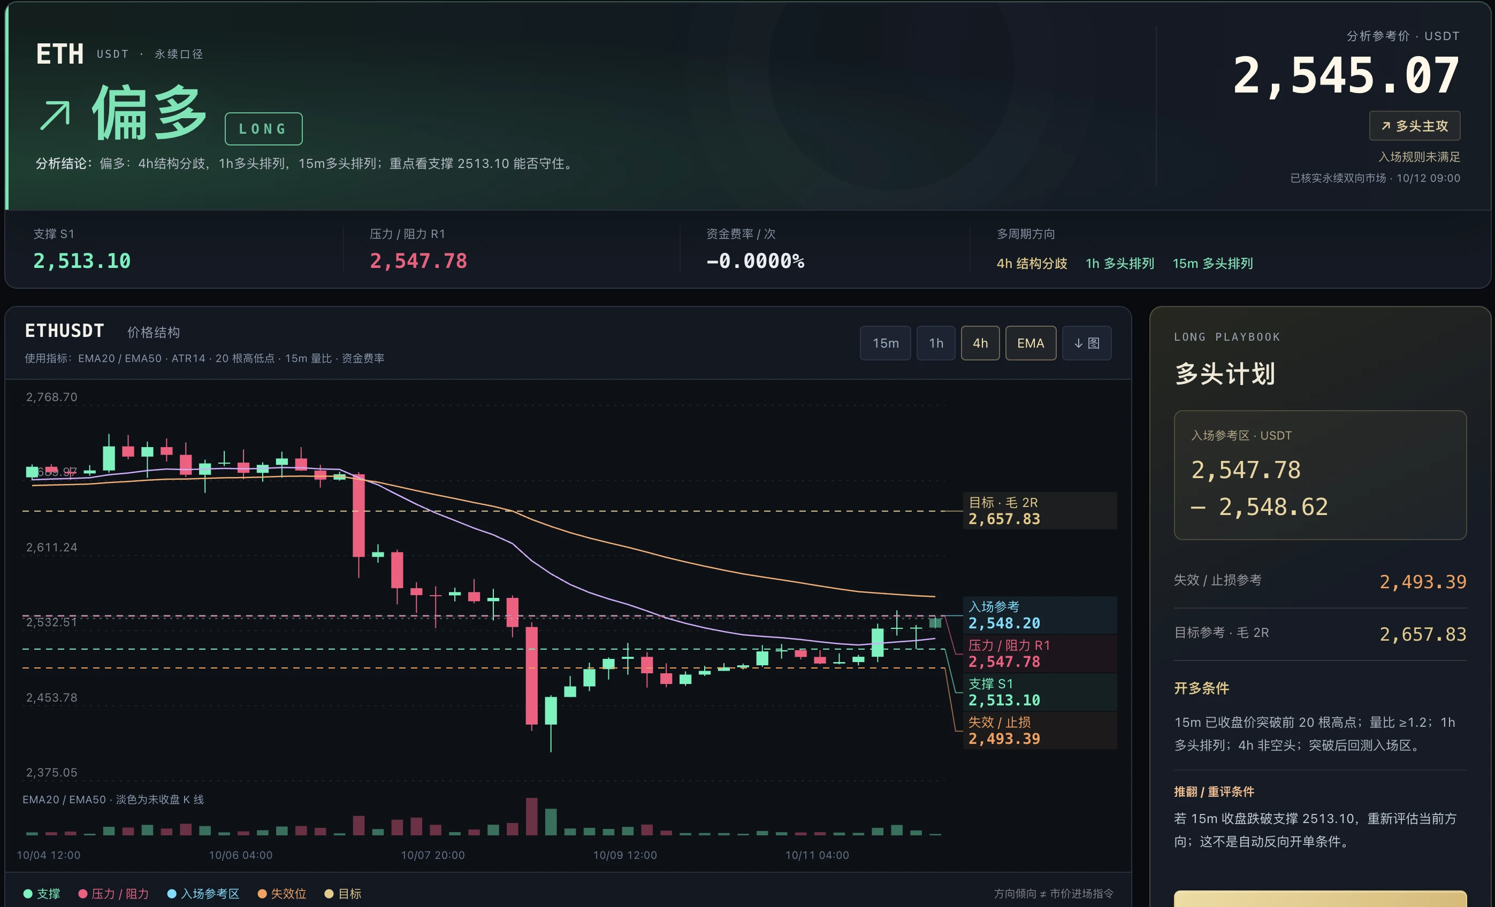Image resolution: width=1495 pixels, height=907 pixels.
Task: Download the chart image button
Action: point(1087,343)
